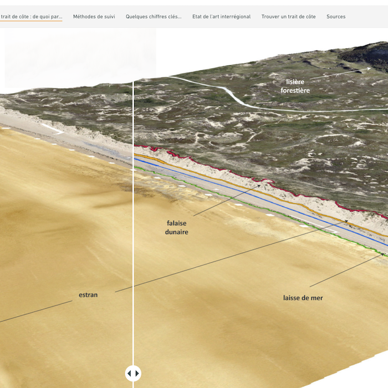388x388 pixels.
Task: Grab the image comparison swipe handle
Action: (133, 374)
